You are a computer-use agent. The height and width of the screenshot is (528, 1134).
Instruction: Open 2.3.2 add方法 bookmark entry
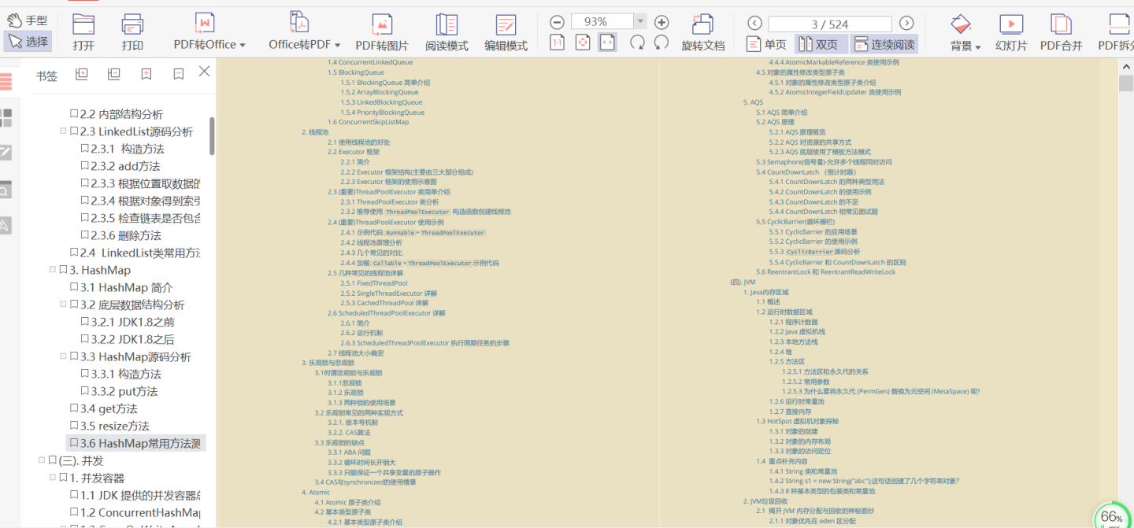[125, 166]
